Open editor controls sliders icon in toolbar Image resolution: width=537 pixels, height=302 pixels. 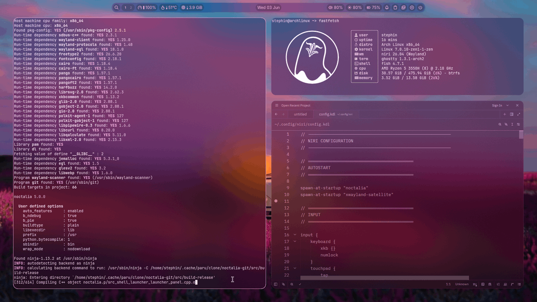[519, 124]
